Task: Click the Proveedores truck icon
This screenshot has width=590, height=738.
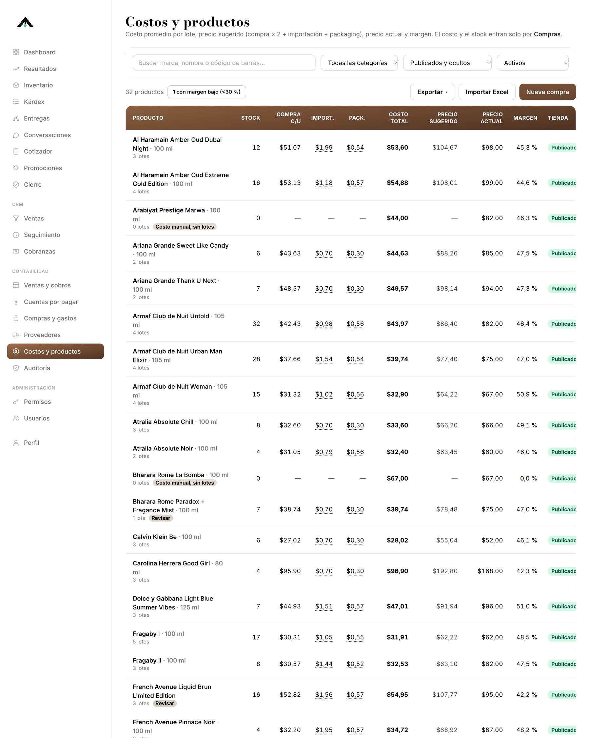Action: pos(16,335)
